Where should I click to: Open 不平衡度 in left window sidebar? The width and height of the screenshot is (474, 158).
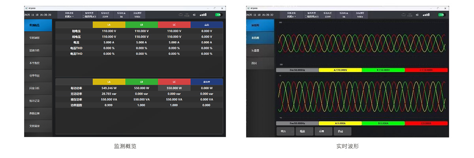[x=38, y=63]
